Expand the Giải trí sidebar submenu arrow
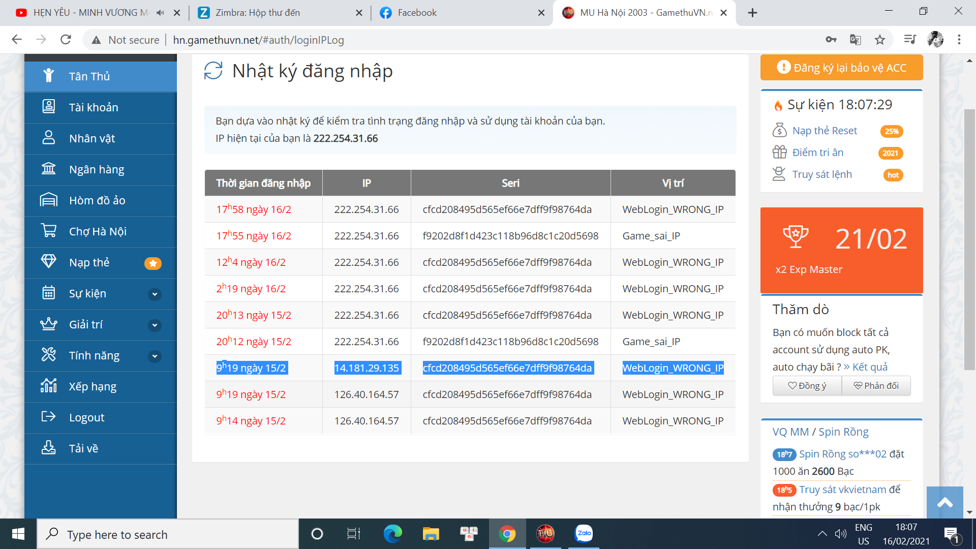976x549 pixels. tap(155, 325)
